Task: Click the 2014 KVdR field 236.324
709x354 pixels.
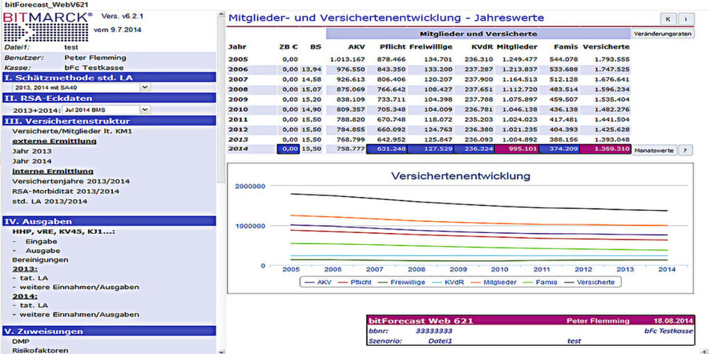Action: 474,150
